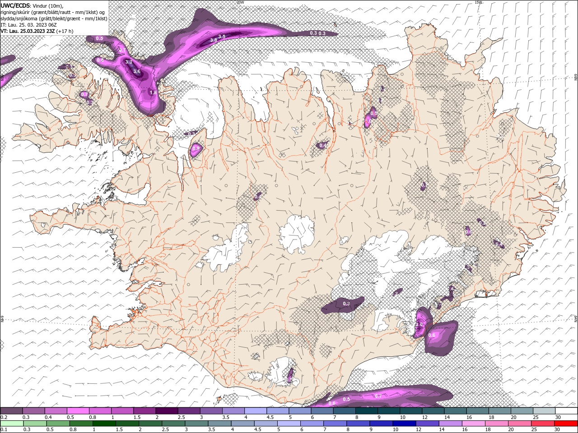Viewport: 578px width, 433px height.
Task: Click the 'rigning/skúrir' legend description line
Action: click(53, 12)
